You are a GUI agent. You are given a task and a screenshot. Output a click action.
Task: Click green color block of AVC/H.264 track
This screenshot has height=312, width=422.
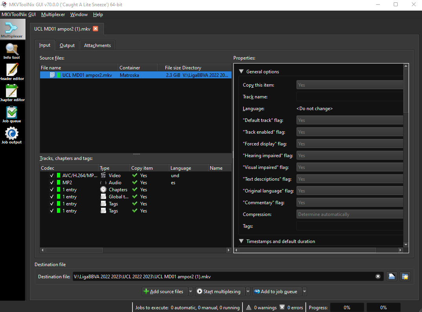pyautogui.click(x=59, y=175)
